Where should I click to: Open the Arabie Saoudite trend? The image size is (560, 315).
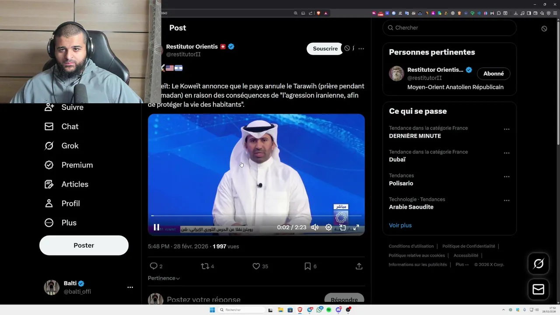click(411, 206)
